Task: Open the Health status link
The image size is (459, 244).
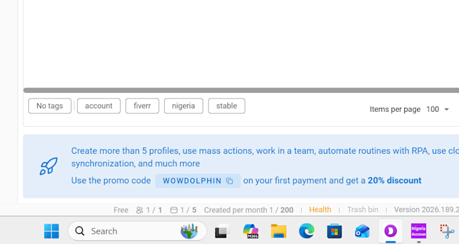Action: pyautogui.click(x=320, y=210)
